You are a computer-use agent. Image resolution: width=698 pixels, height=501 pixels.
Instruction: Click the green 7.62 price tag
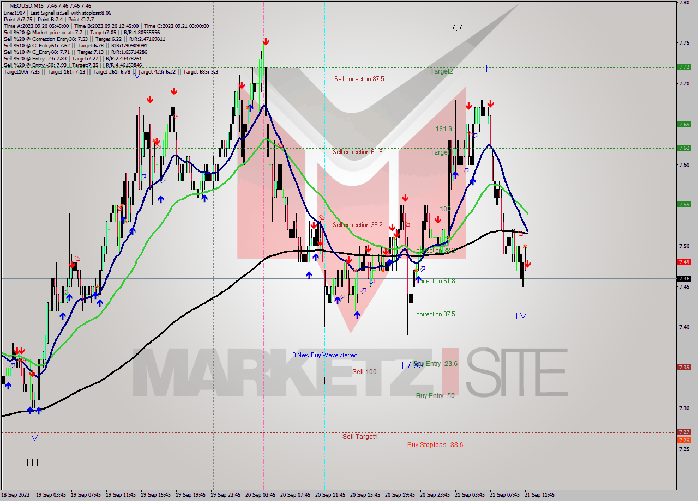tap(684, 148)
